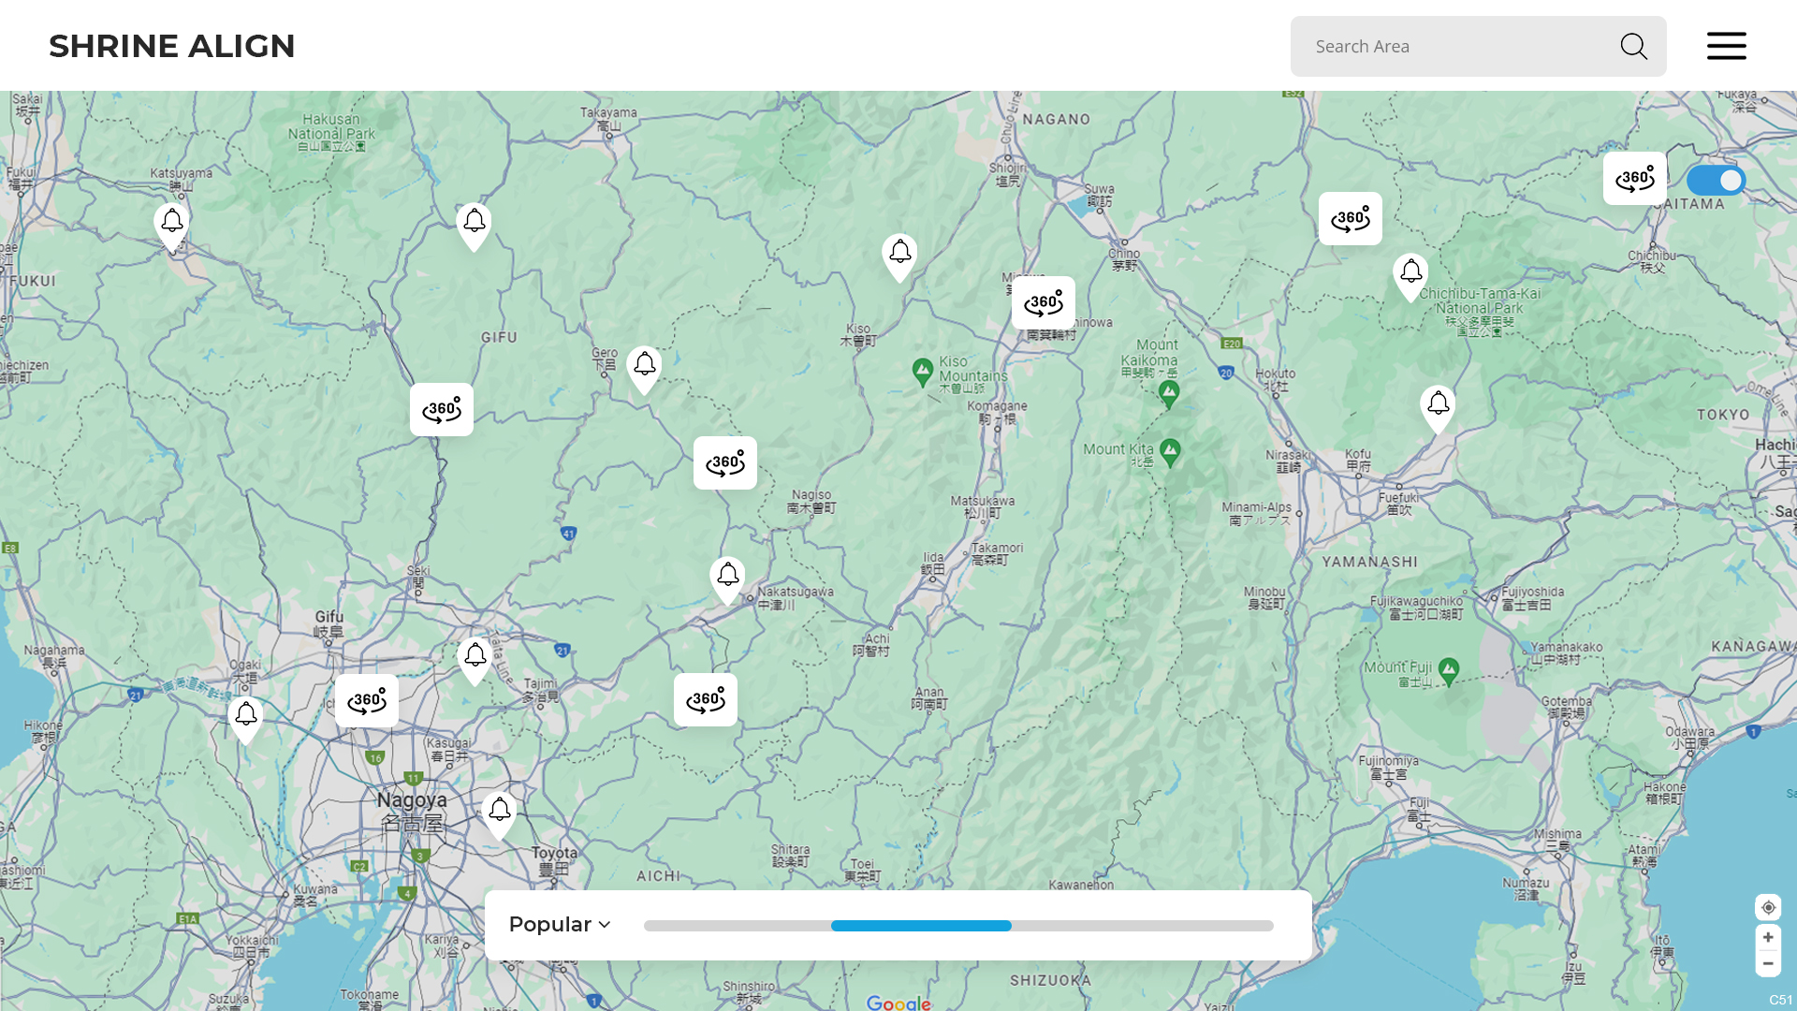
Task: Open the 360 marker near Minowa
Action: (1043, 302)
